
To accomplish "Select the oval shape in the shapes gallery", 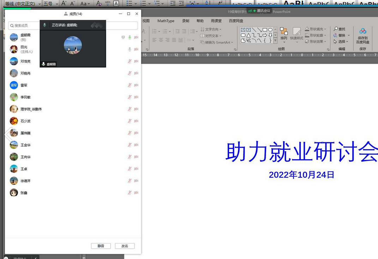I will (270, 30).
